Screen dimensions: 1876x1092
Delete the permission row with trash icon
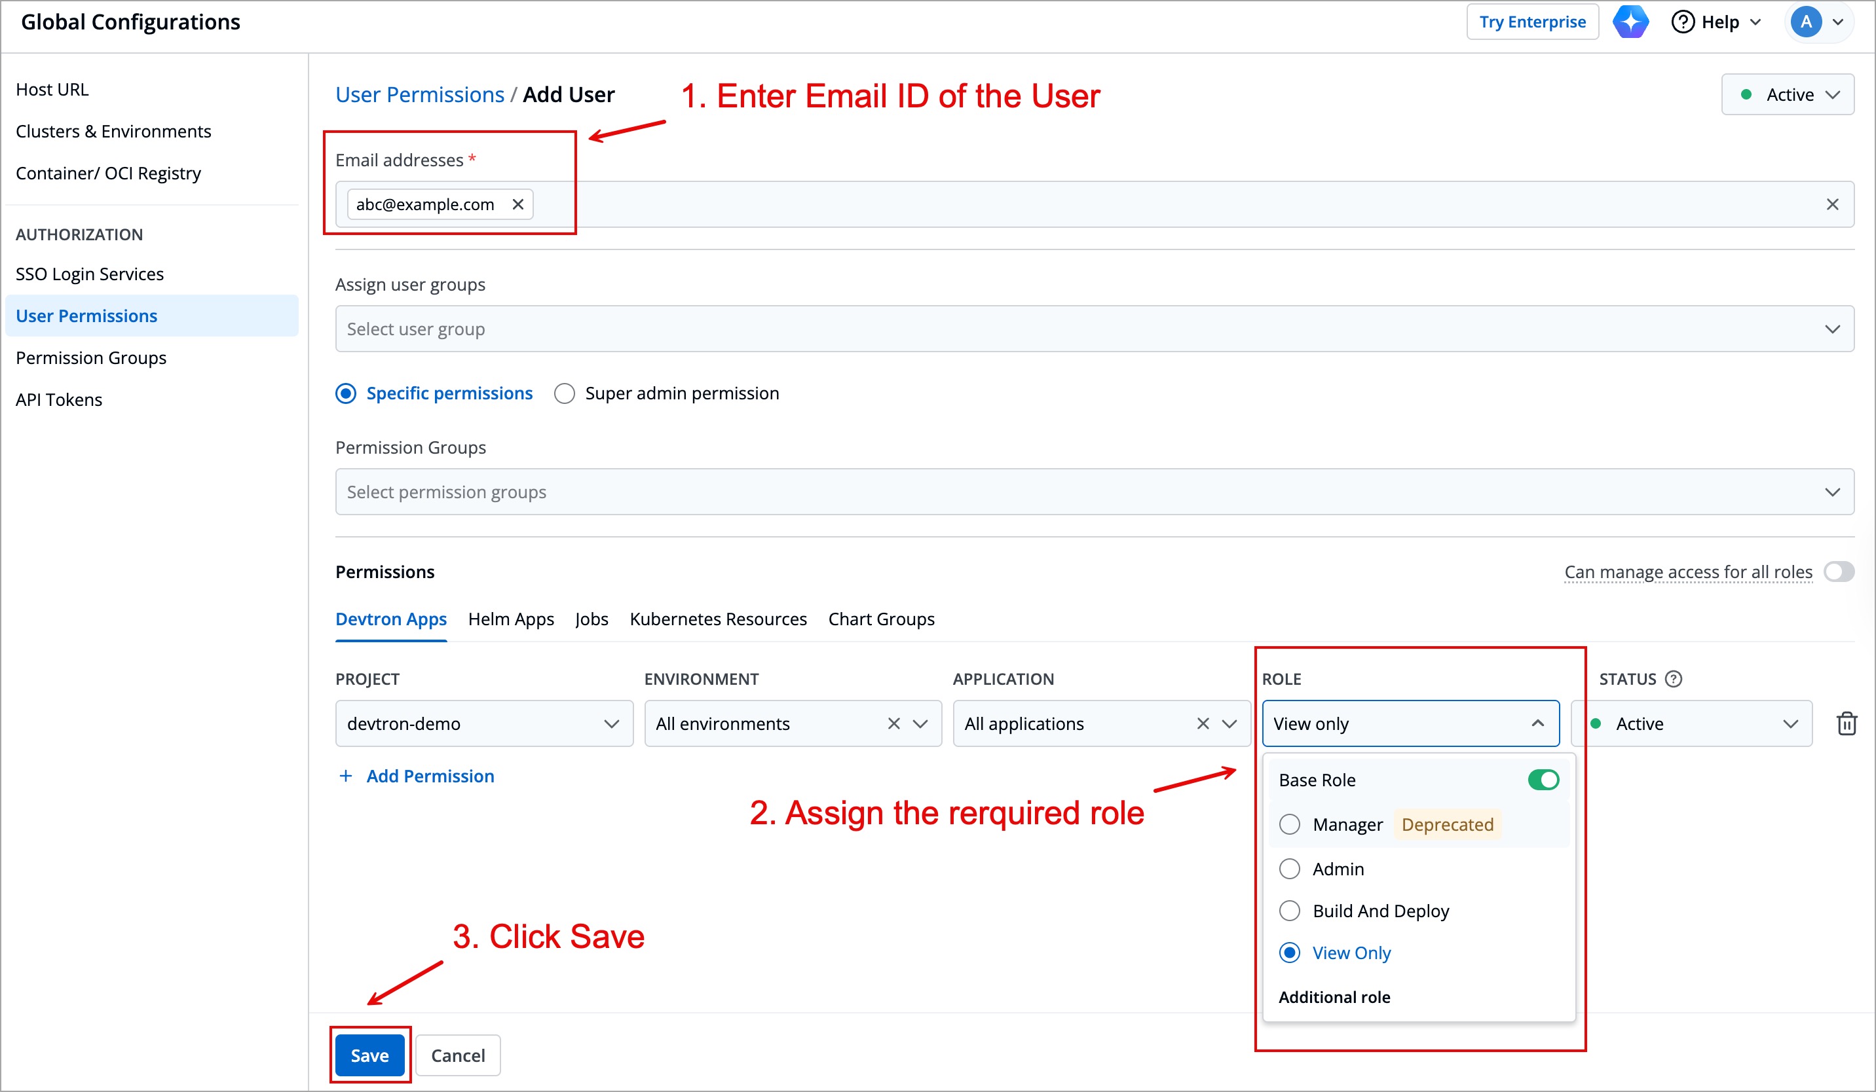pos(1847,723)
